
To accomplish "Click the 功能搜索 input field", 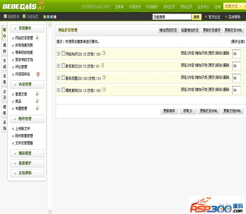I will 172,17.
